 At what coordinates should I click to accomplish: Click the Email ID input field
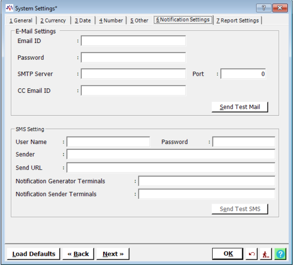tap(133, 41)
